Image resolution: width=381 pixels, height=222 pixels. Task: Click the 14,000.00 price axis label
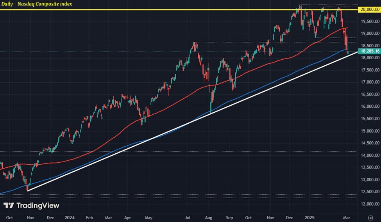point(369,155)
